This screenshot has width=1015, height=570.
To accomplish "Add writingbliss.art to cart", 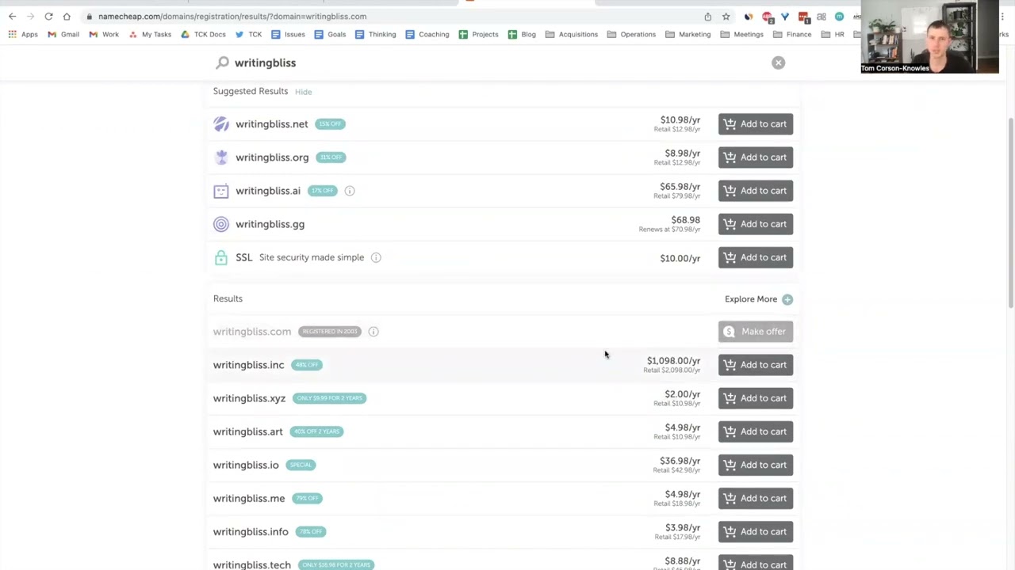I will pyautogui.click(x=755, y=431).
